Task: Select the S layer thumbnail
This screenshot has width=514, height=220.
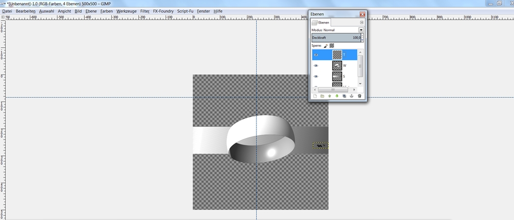Action: click(337, 76)
